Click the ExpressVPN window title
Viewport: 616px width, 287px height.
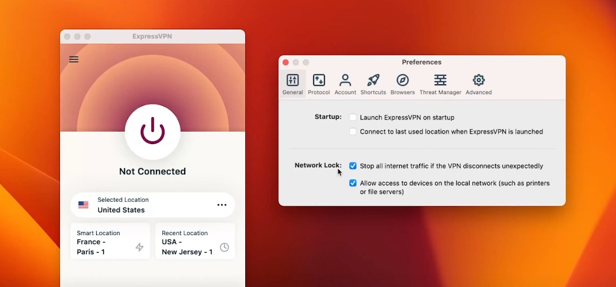[x=152, y=37]
